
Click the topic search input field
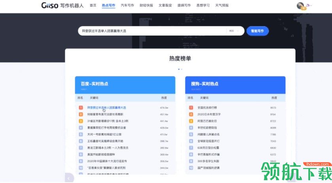coord(152,31)
